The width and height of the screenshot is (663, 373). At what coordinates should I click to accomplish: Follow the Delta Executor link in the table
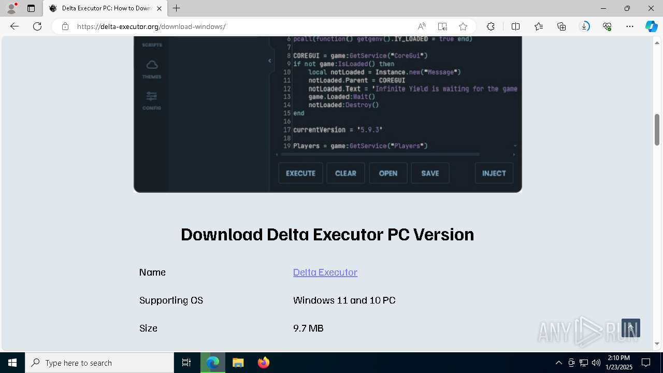(325, 272)
